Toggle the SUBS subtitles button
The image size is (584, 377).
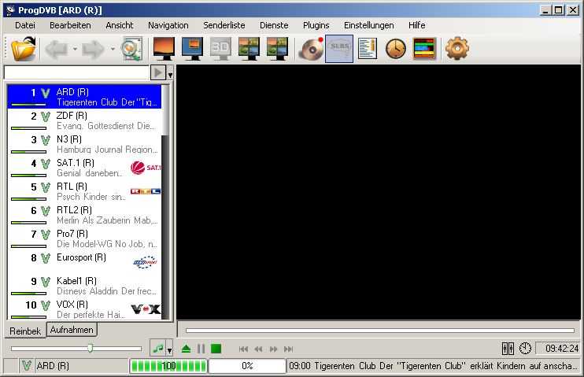339,49
